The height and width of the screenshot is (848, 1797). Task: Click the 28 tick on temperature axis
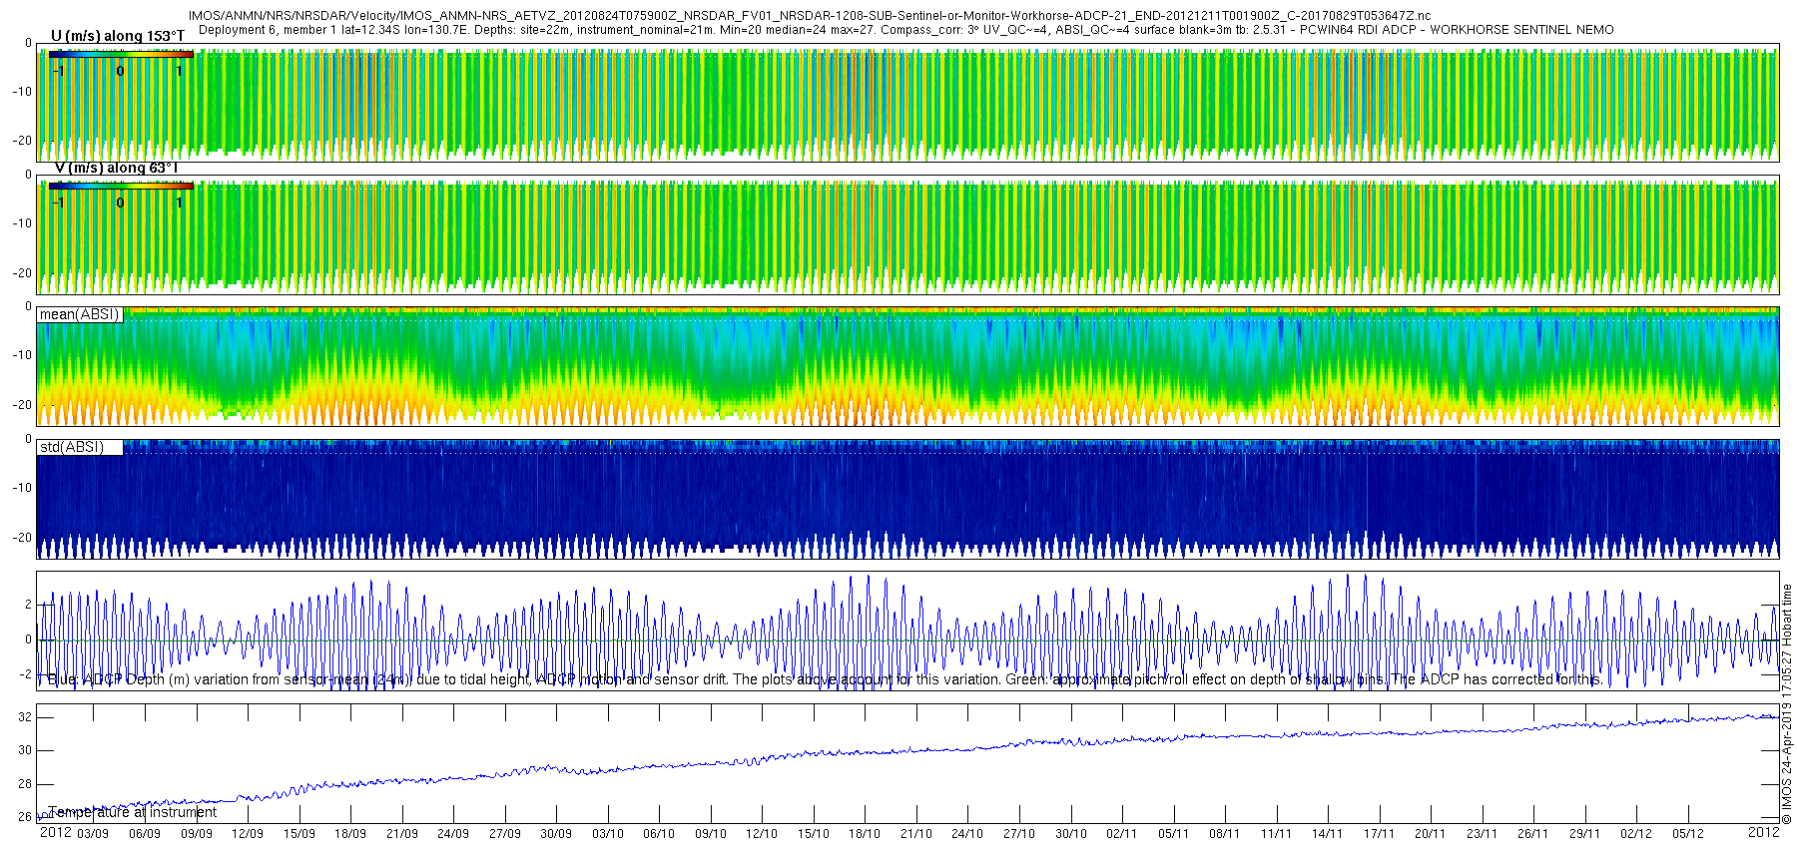[25, 784]
